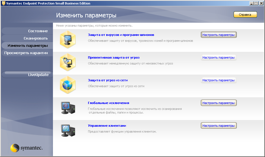Click the Защита от вирусов и программ-шпионов heading
Screen dimensions: 265x157
[121, 35]
